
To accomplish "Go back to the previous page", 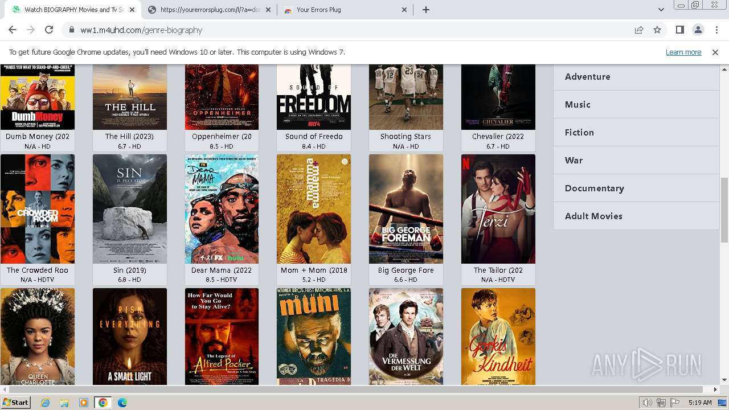I will click(x=13, y=30).
